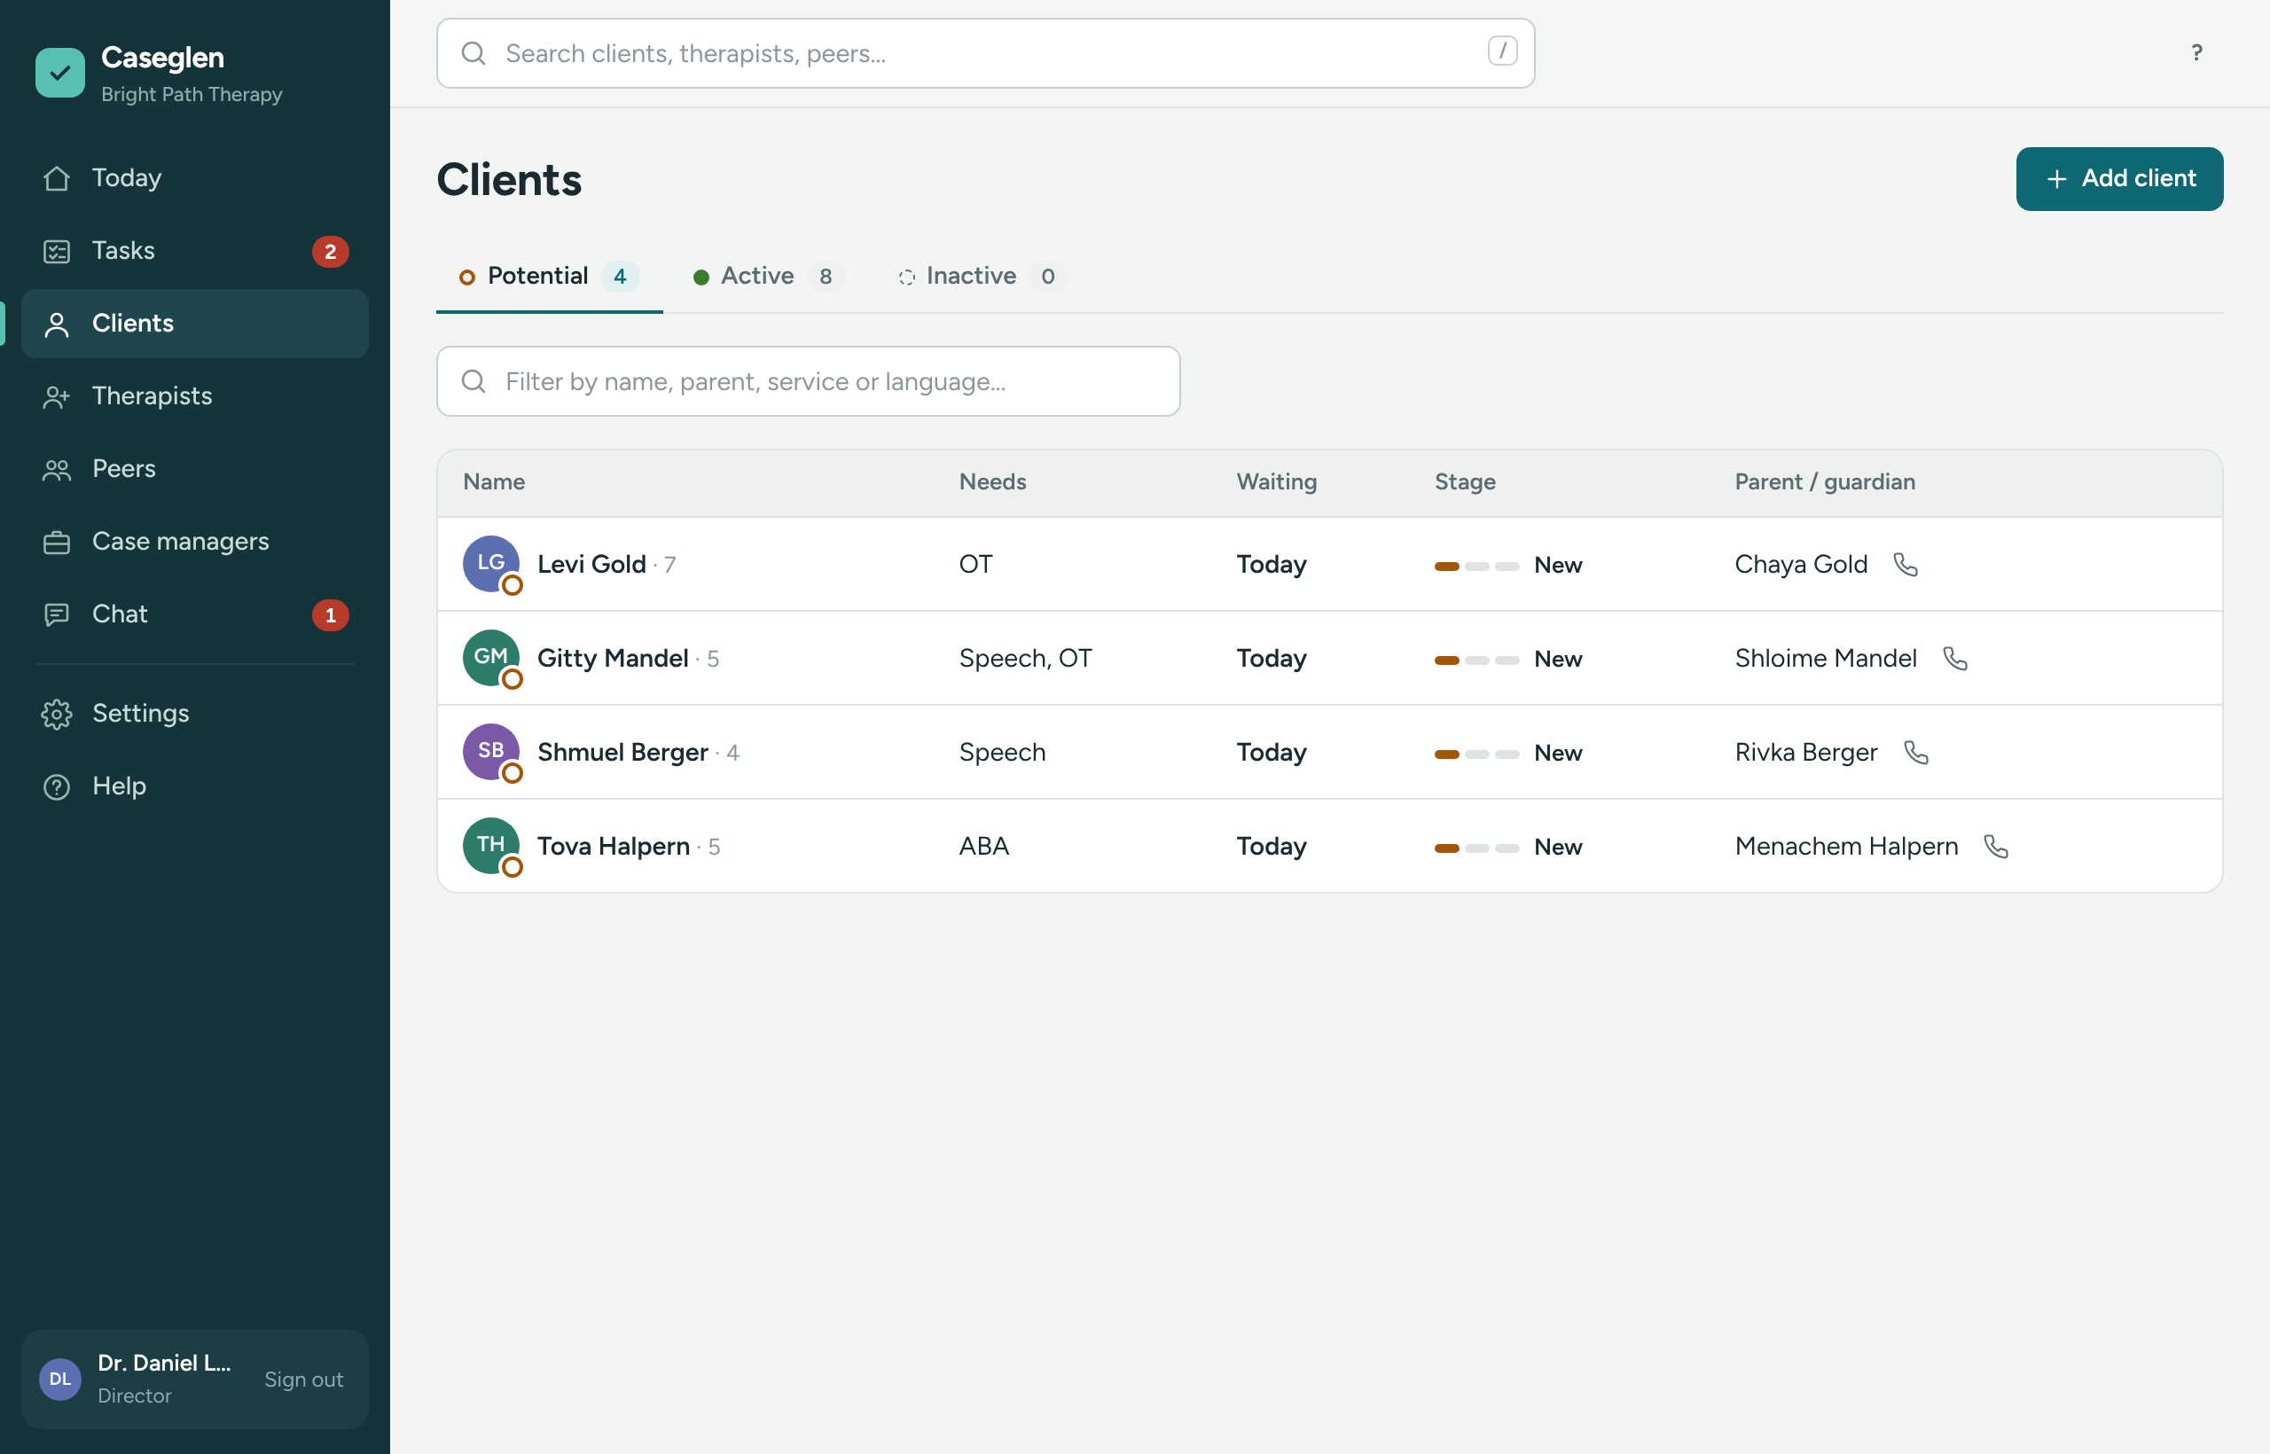Click the 'Speech, OT' needs cell
The width and height of the screenshot is (2270, 1454).
[x=1024, y=658]
